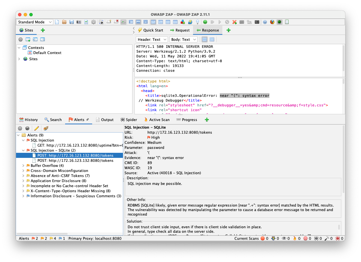Click the Snapshot Session camera icon

[79, 22]
